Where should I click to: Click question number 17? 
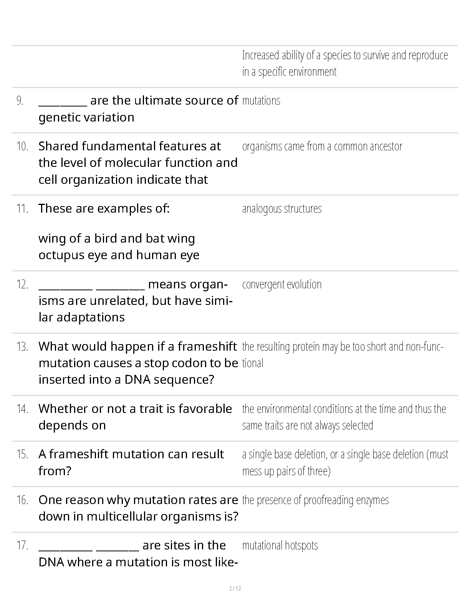[22, 546]
